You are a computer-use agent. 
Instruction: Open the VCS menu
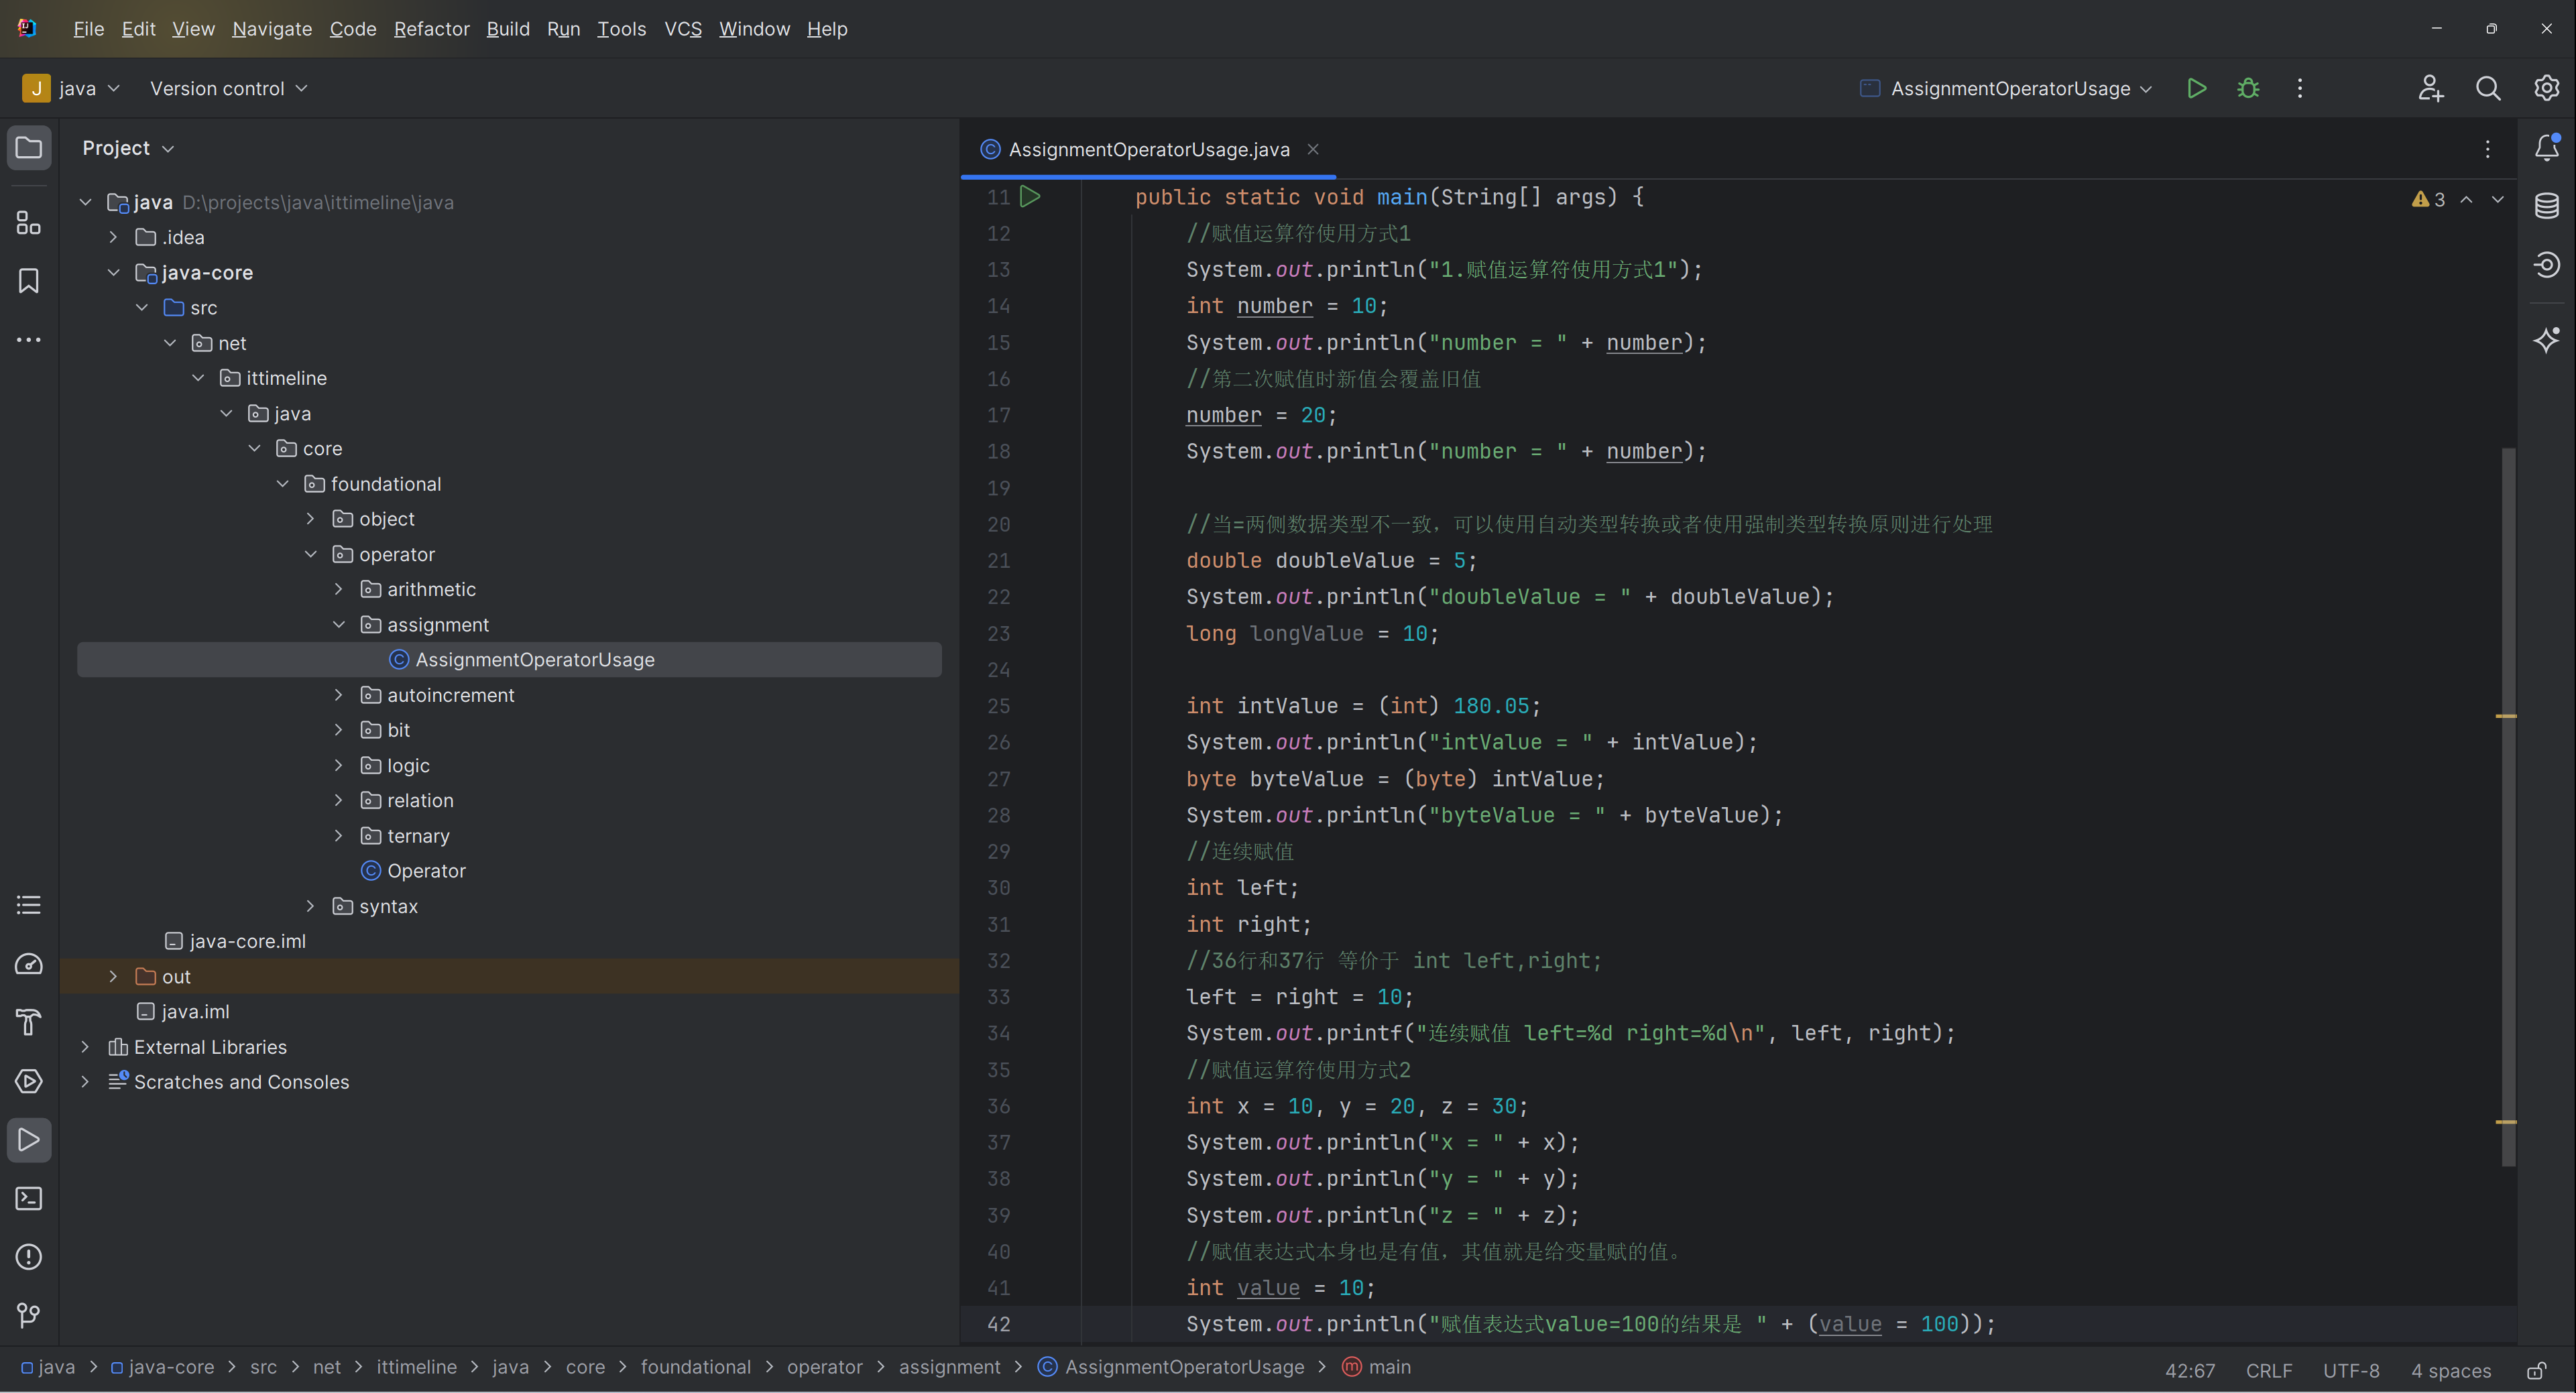683,29
